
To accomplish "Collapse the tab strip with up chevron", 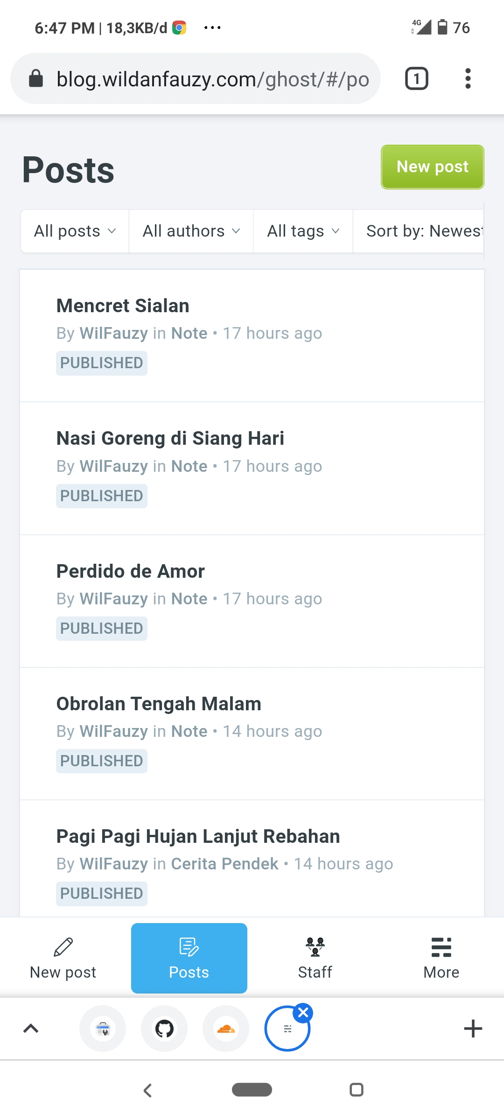I will point(31,1029).
